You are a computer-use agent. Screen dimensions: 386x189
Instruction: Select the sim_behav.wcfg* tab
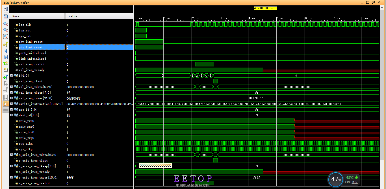tap(16, 3)
